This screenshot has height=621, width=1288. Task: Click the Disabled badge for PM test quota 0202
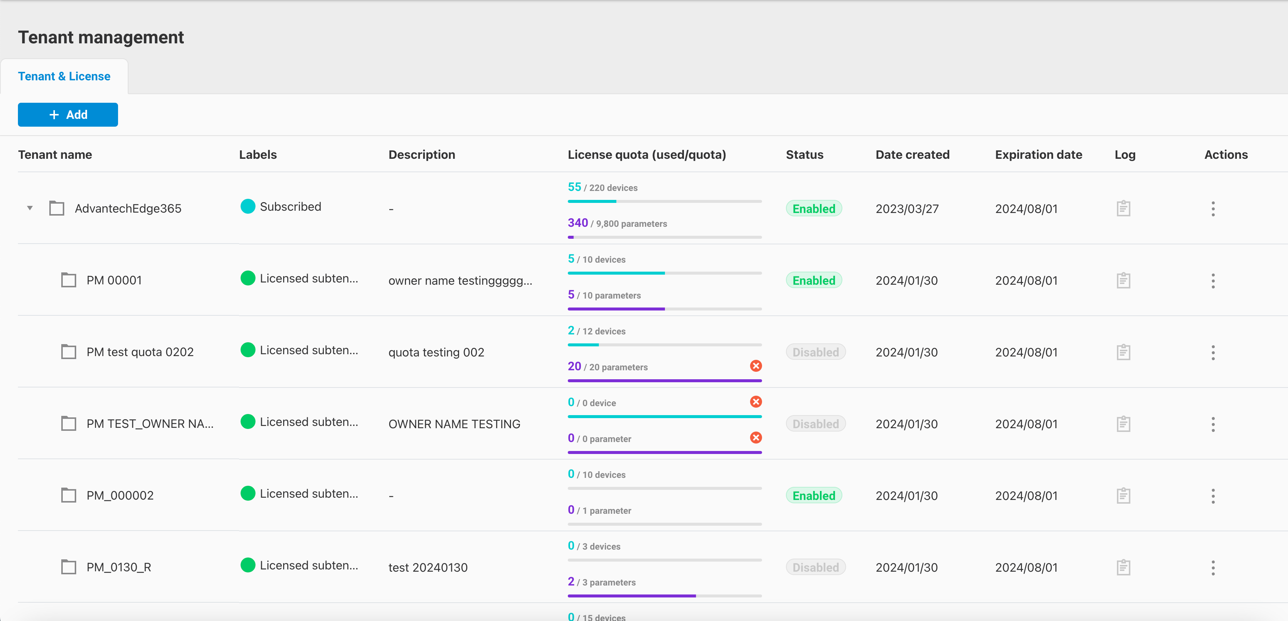tap(815, 352)
